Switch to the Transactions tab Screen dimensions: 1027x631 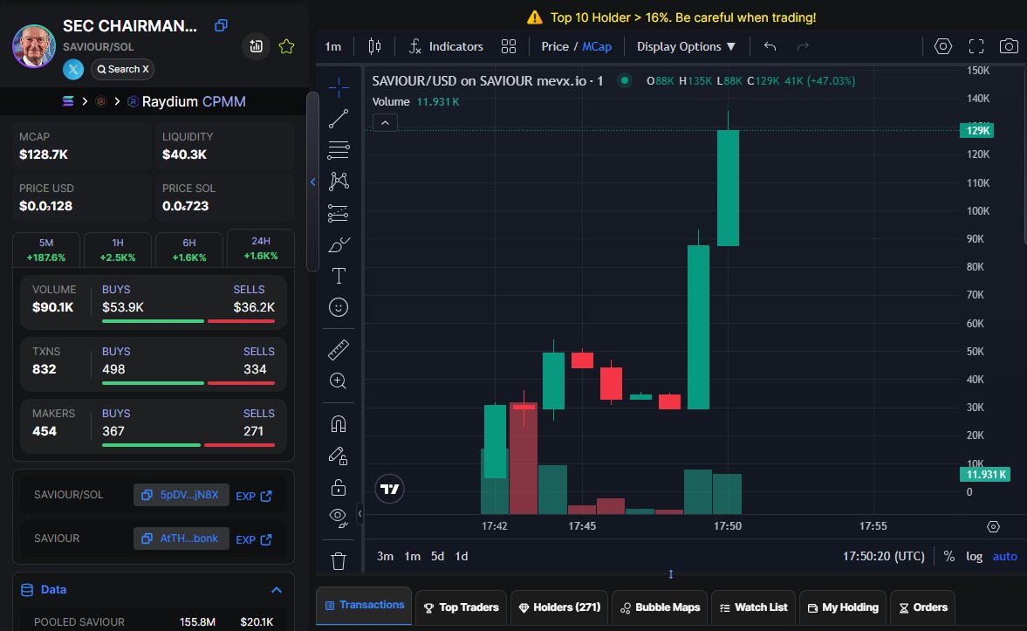pyautogui.click(x=364, y=606)
